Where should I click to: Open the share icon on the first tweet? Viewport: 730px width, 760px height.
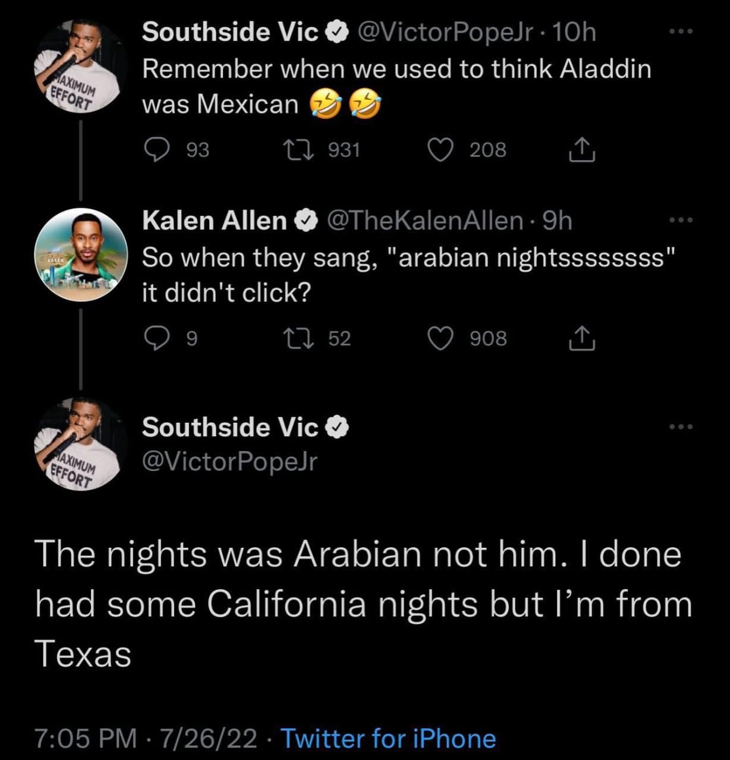tap(583, 150)
